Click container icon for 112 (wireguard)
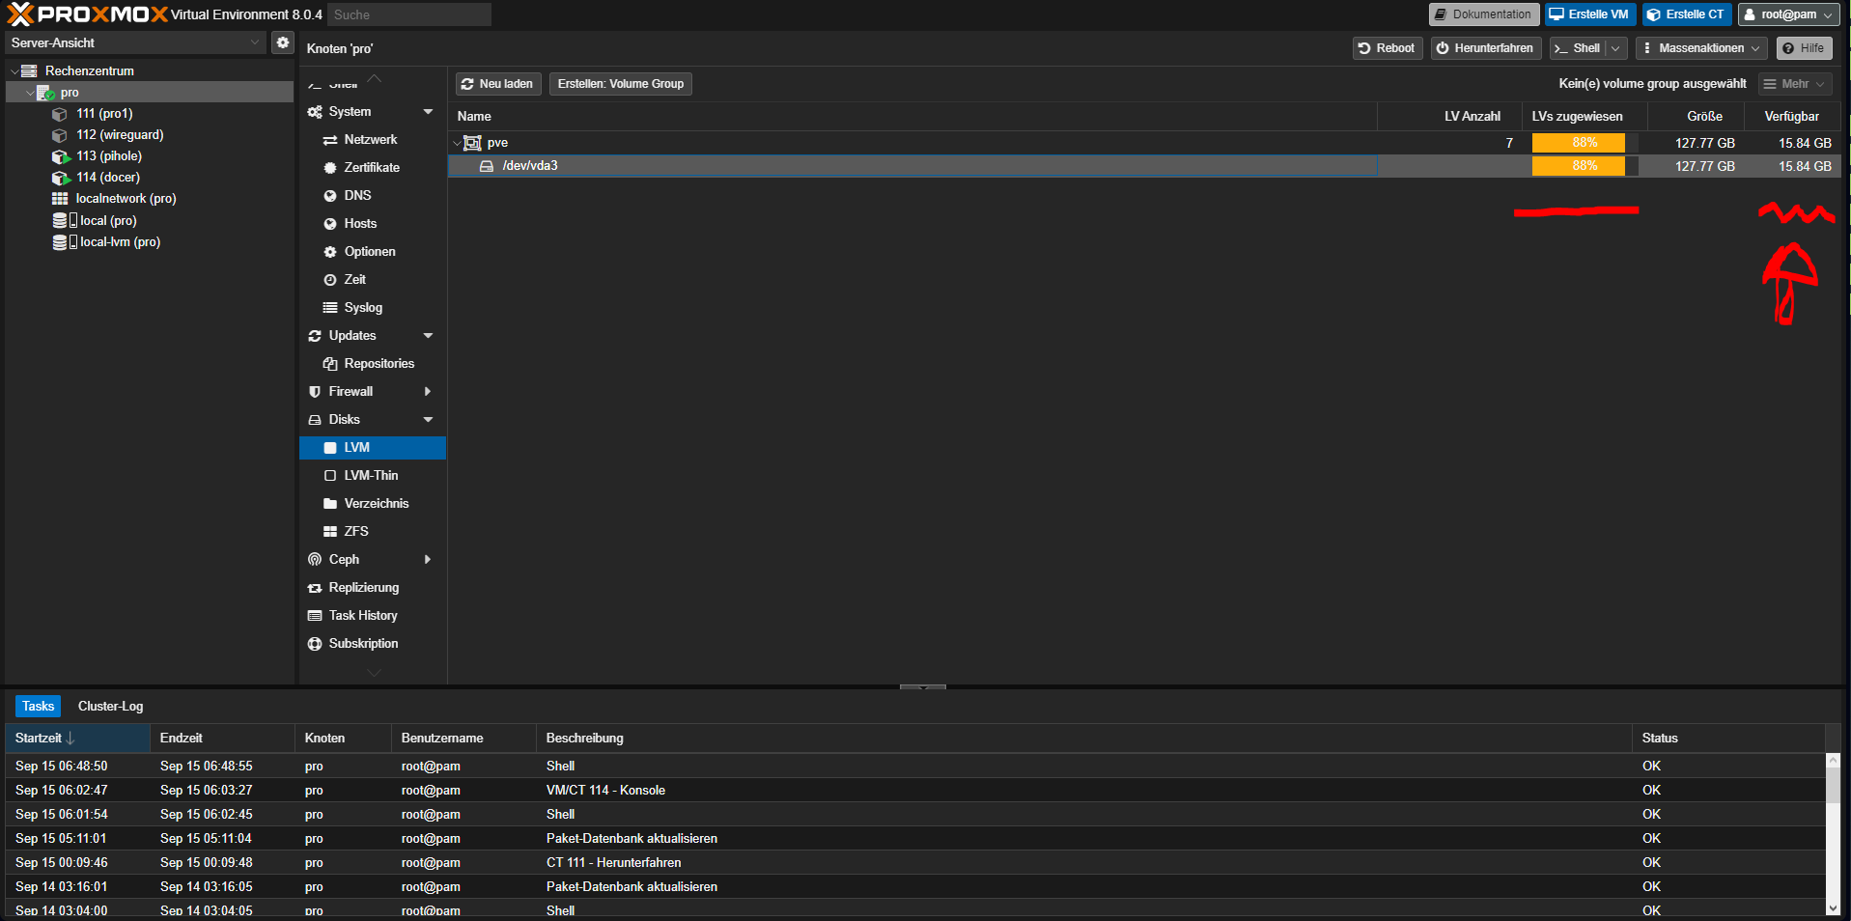 pos(60,135)
